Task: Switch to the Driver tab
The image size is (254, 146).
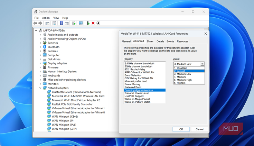Action: [150, 42]
